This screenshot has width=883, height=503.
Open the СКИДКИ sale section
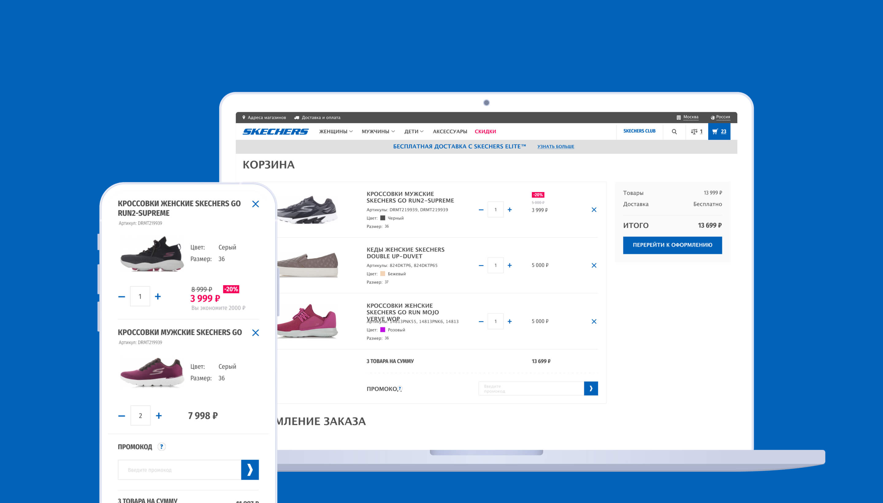point(485,131)
